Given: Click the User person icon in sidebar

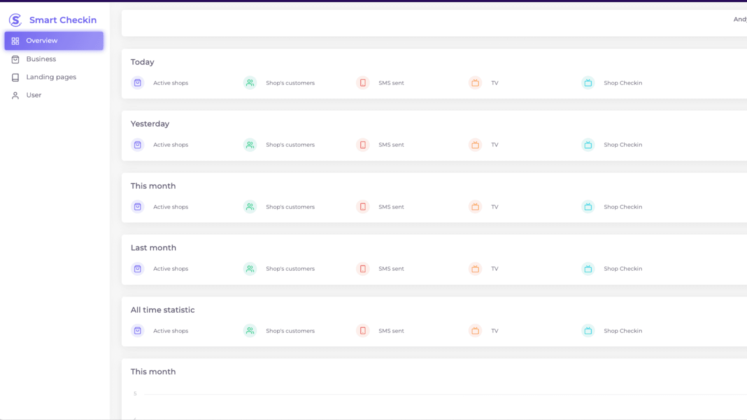Looking at the screenshot, I should point(15,95).
